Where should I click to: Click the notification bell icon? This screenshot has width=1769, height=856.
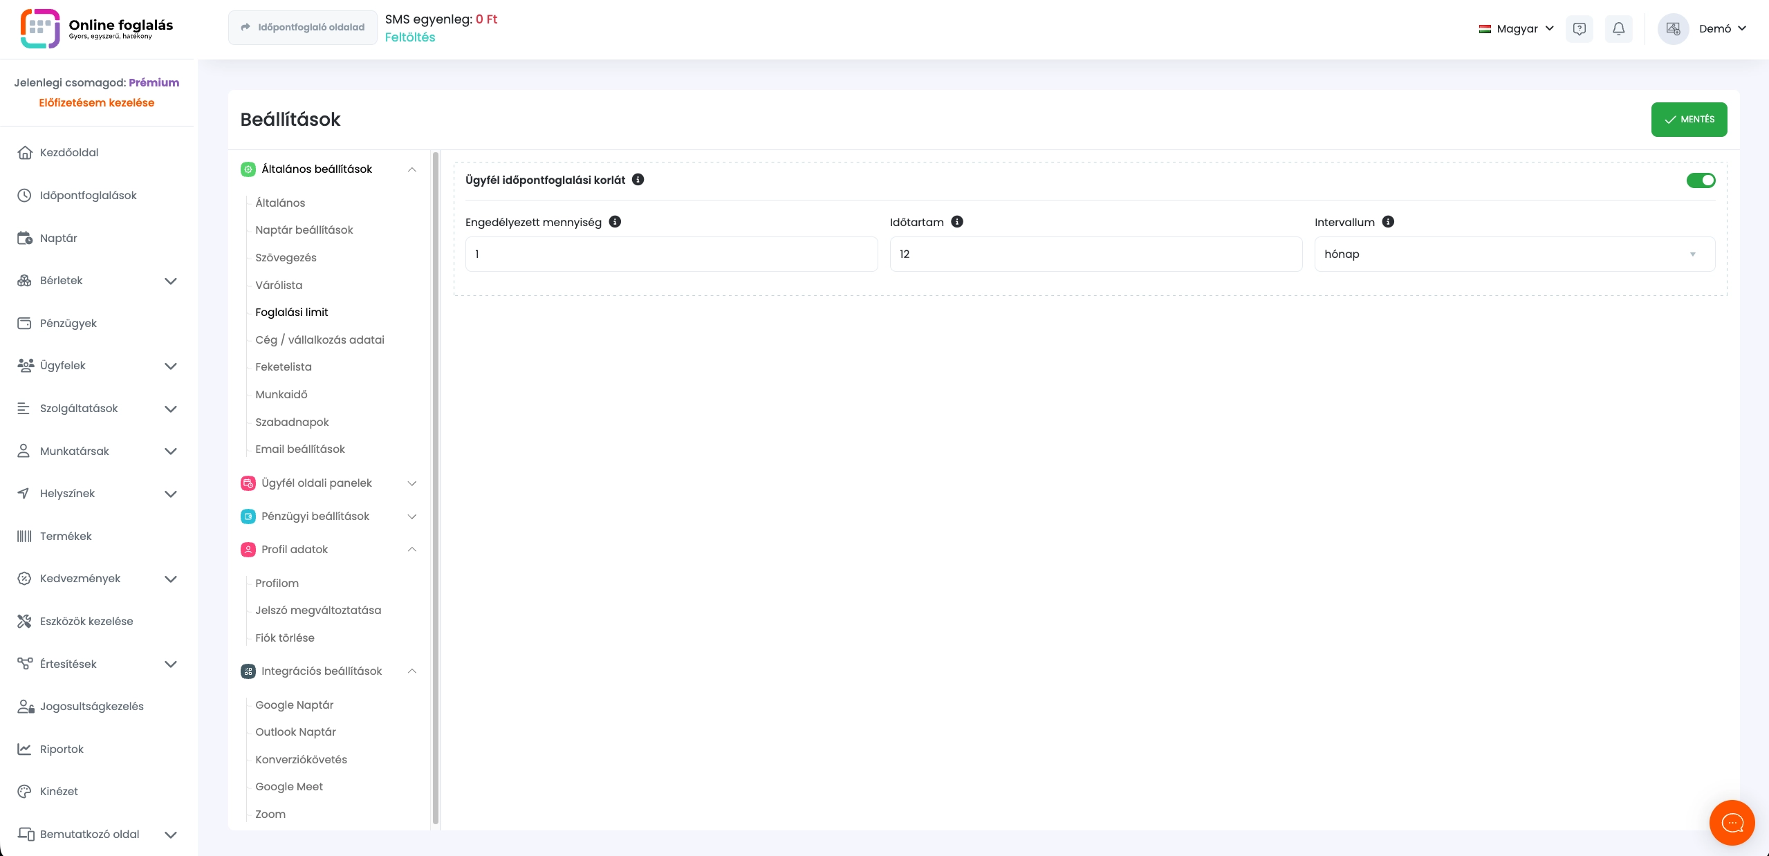click(x=1618, y=29)
